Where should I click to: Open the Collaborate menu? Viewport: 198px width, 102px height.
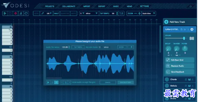point(69,6)
